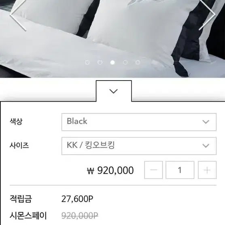
Task: Collapse the options panel with chevron tab
Action: pyautogui.click(x=114, y=91)
